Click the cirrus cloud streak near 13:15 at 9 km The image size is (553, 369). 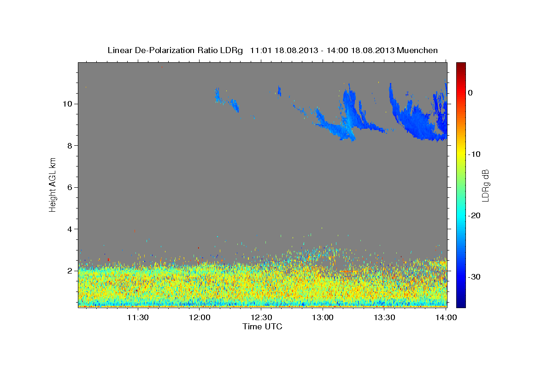pos(350,113)
